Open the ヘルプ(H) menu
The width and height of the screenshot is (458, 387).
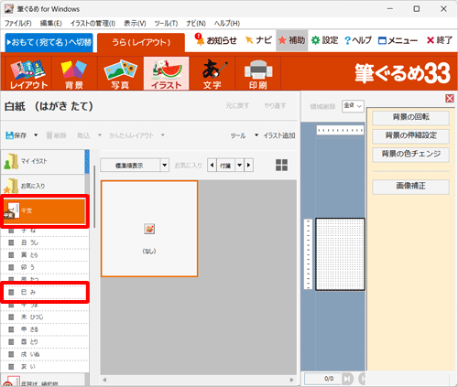(227, 24)
